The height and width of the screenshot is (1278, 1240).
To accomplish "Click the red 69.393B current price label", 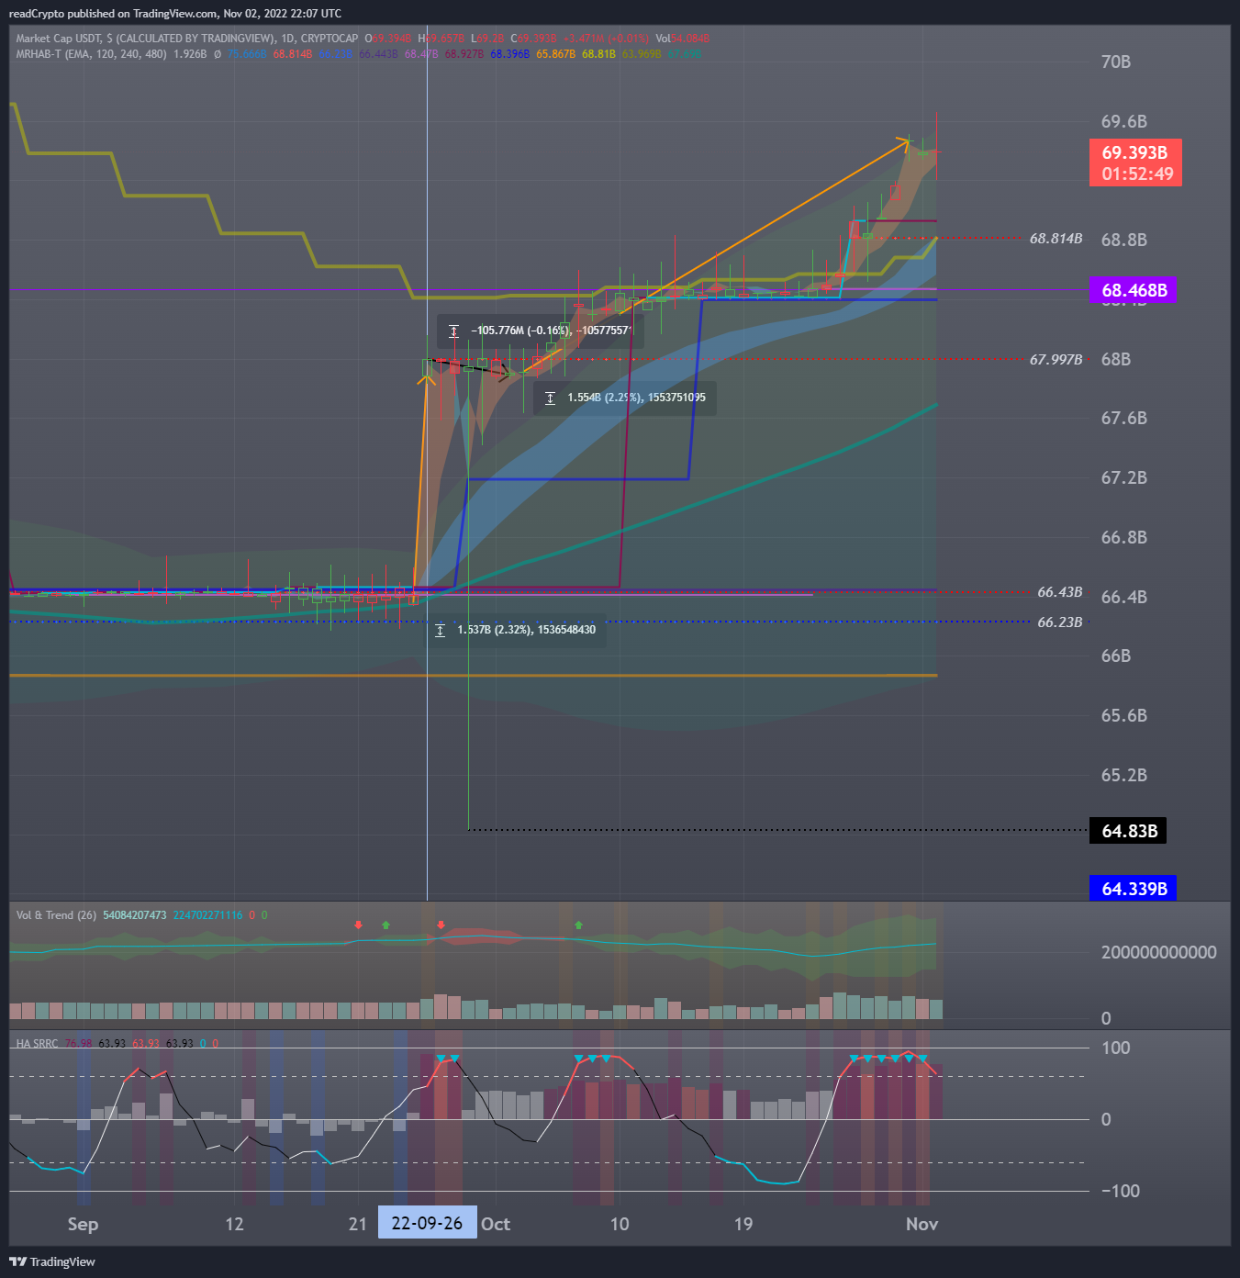I will tap(1135, 163).
